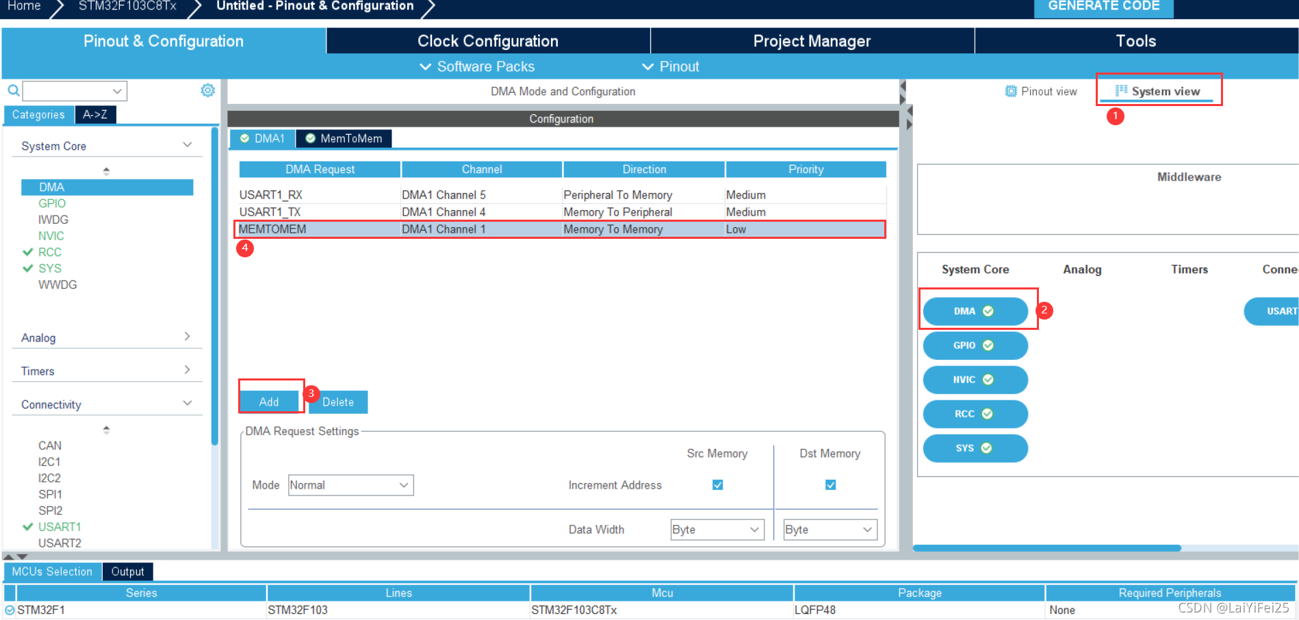This screenshot has height=620, width=1299.
Task: Click the check icon on DMA system button
Action: 988,311
